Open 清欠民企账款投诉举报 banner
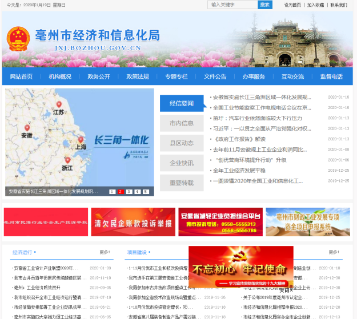 pos(133,222)
